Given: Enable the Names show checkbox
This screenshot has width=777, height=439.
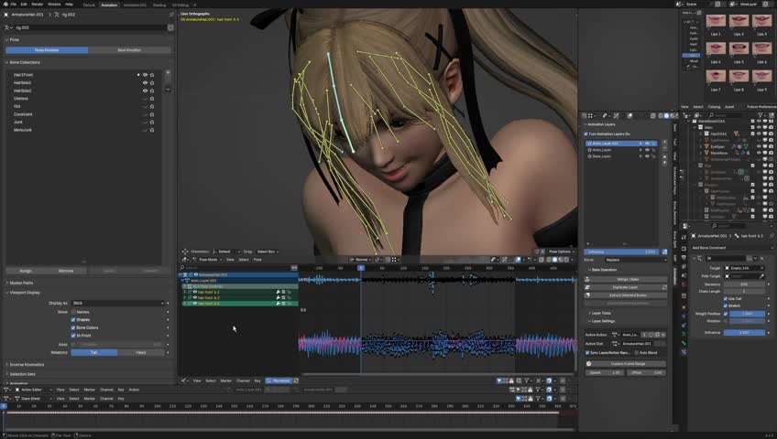Looking at the screenshot, I should coord(73,312).
